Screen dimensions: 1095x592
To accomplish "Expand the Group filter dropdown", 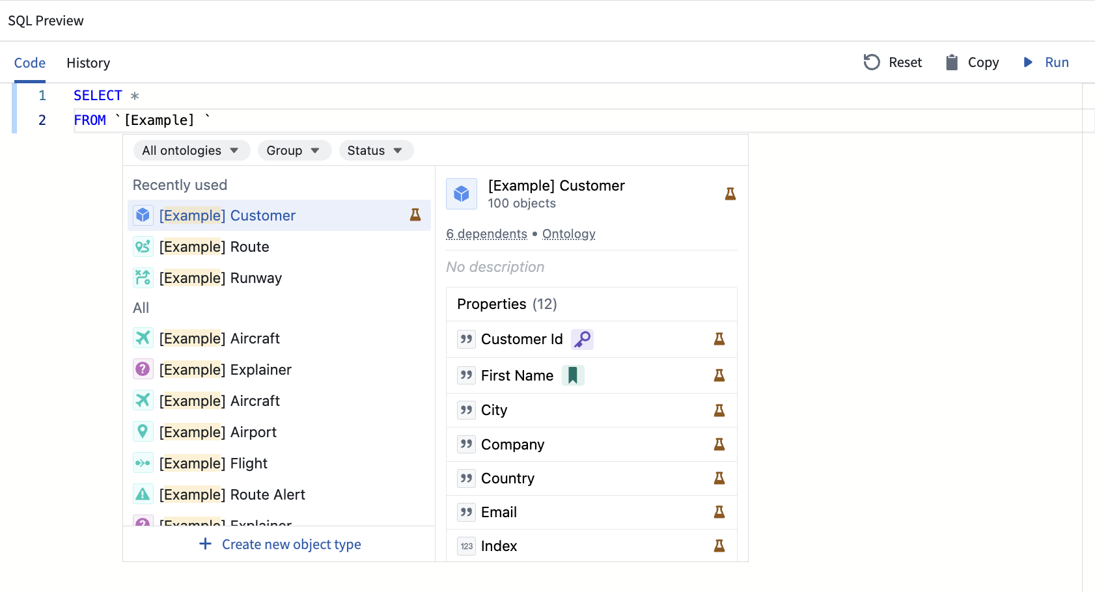I will 294,150.
